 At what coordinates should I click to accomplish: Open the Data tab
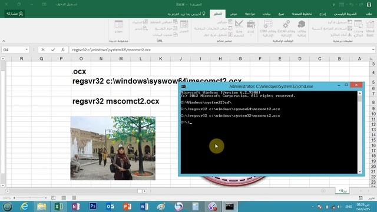point(266,14)
